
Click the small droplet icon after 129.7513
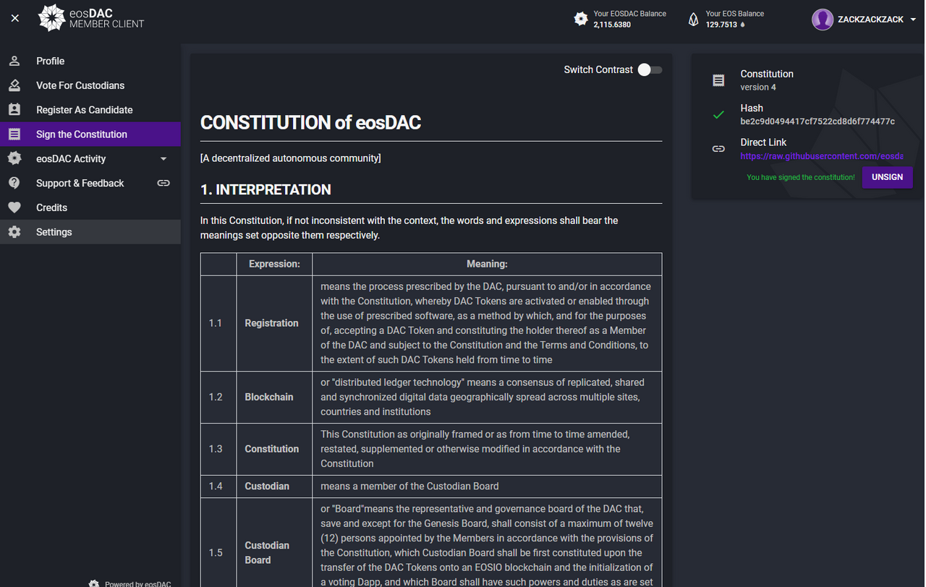pos(743,25)
